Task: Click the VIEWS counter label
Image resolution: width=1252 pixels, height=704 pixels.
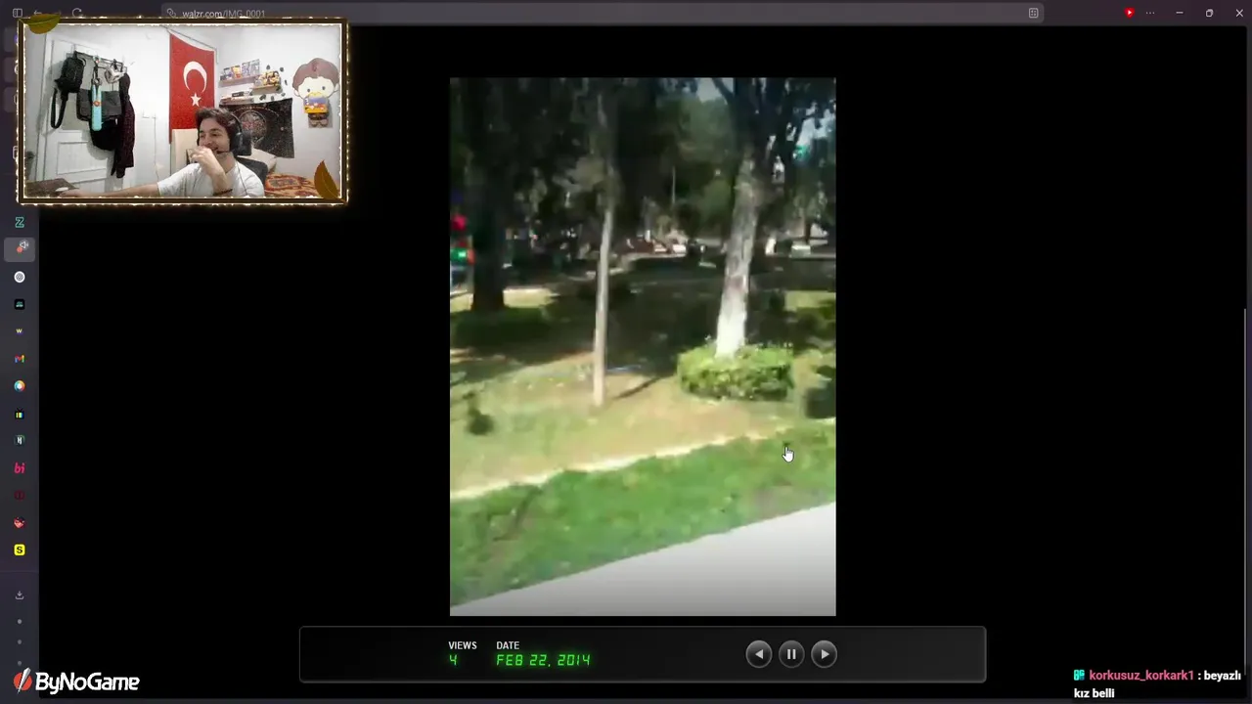Action: coord(463,645)
